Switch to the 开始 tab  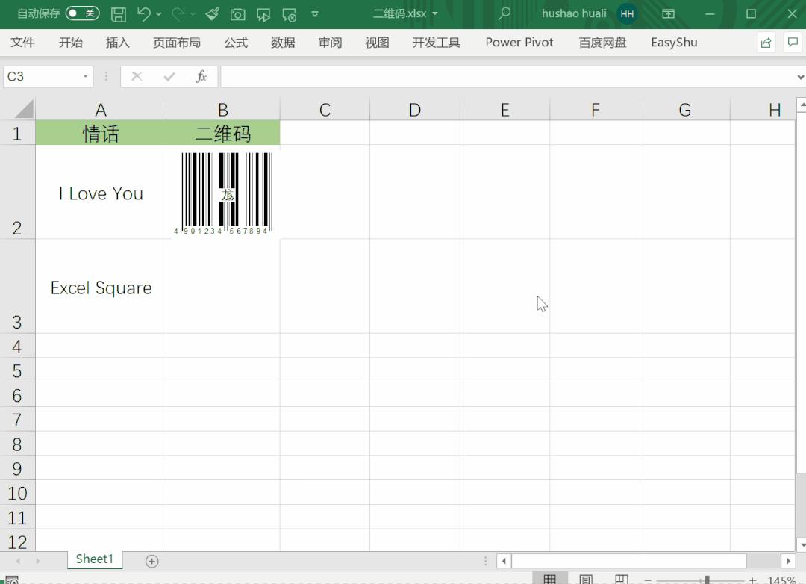[x=70, y=43]
